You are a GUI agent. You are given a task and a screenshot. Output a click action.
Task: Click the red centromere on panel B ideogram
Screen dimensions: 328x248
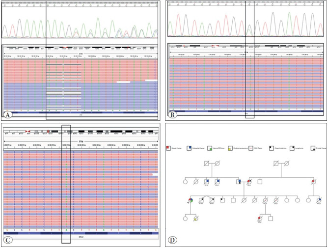coord(215,46)
